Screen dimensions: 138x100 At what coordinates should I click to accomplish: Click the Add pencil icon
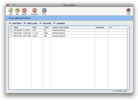click(x=11, y=10)
